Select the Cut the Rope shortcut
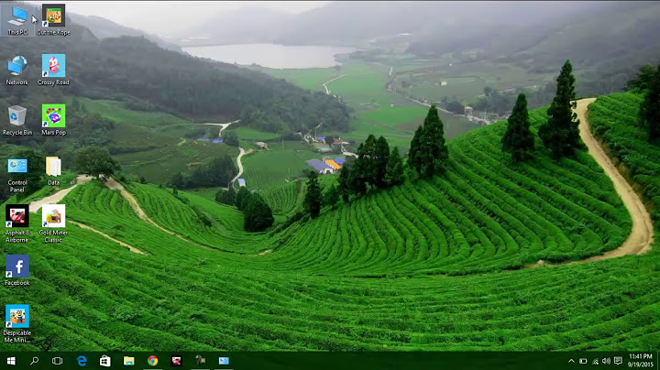Image resolution: width=660 pixels, height=370 pixels. click(53, 20)
